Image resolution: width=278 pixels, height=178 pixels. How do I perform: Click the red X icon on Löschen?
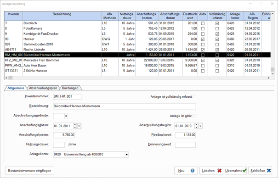pos(219,171)
